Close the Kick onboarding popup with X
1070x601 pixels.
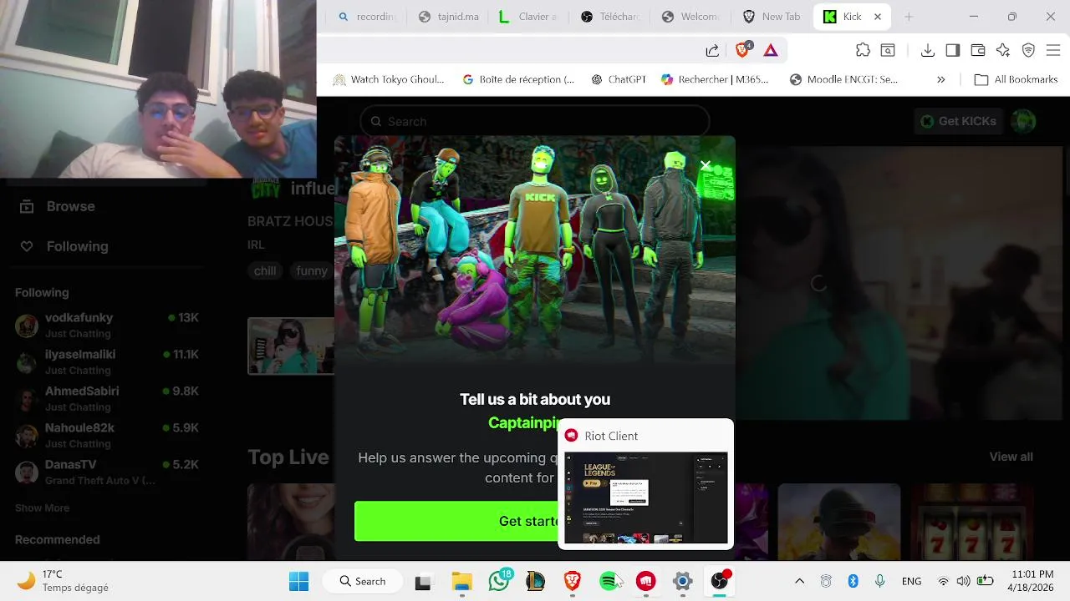tap(706, 165)
